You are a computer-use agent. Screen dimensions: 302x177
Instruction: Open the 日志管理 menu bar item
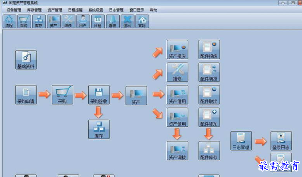pyautogui.click(x=116, y=10)
